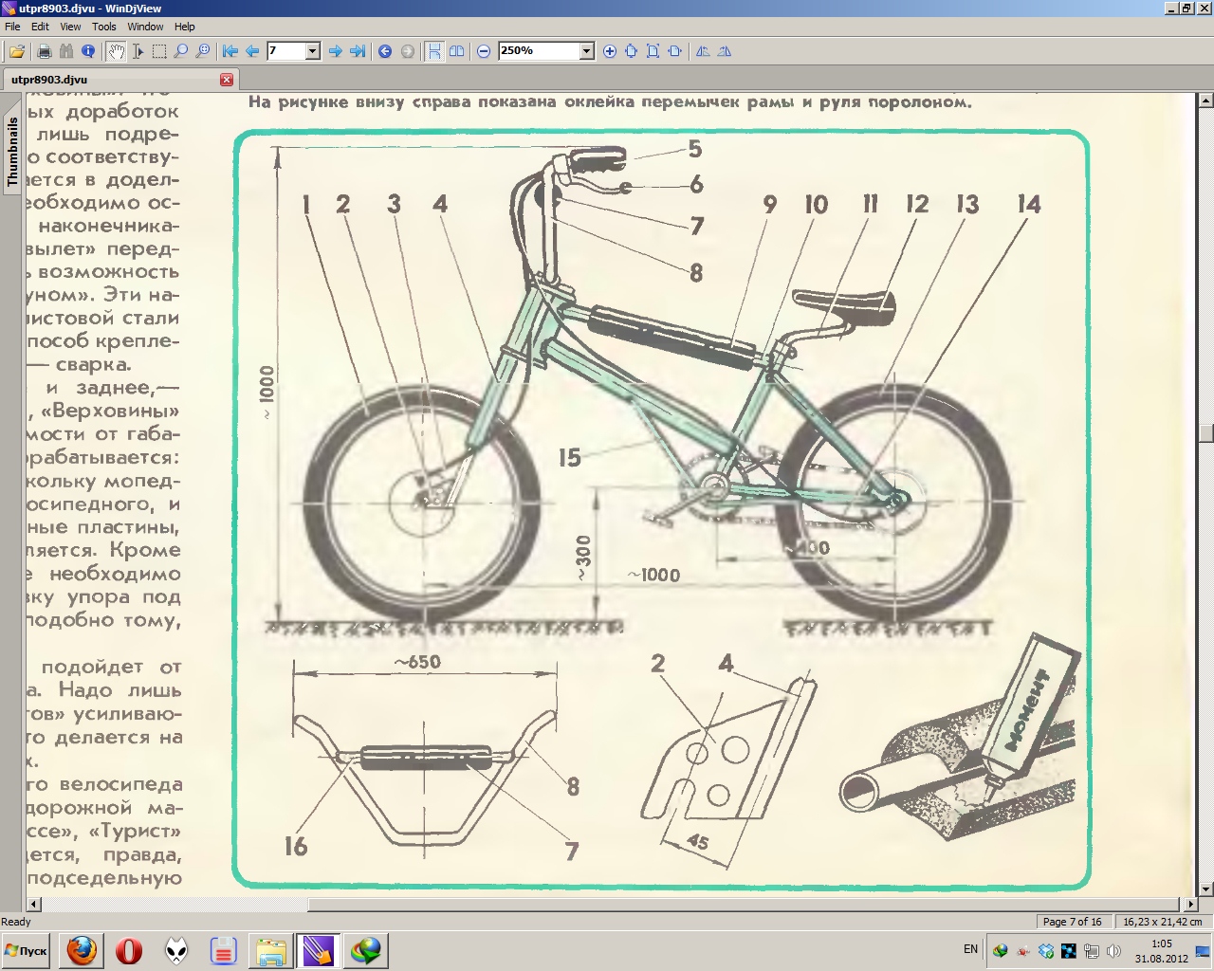The height and width of the screenshot is (971, 1214).
Task: Close the utpr8903.djvu document tab
Action: point(227,80)
